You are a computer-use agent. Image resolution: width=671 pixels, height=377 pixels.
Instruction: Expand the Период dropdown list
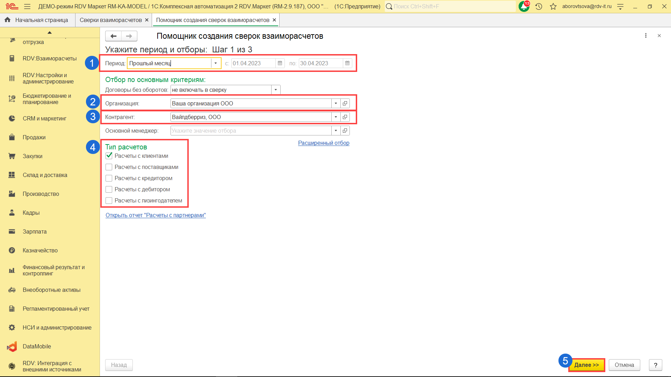click(x=216, y=63)
